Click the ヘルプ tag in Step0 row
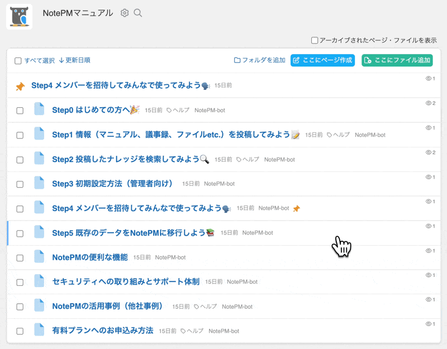This screenshot has height=349, width=447. (178, 110)
